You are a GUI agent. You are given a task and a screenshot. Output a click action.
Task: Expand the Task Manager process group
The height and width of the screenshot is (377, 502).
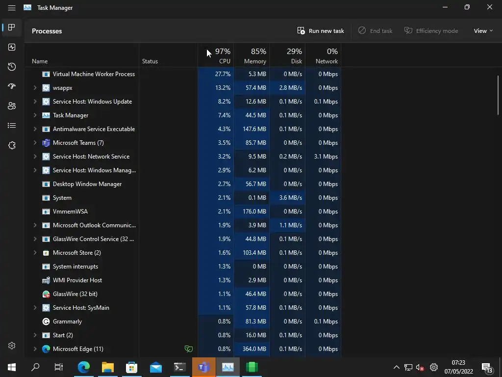pyautogui.click(x=35, y=115)
